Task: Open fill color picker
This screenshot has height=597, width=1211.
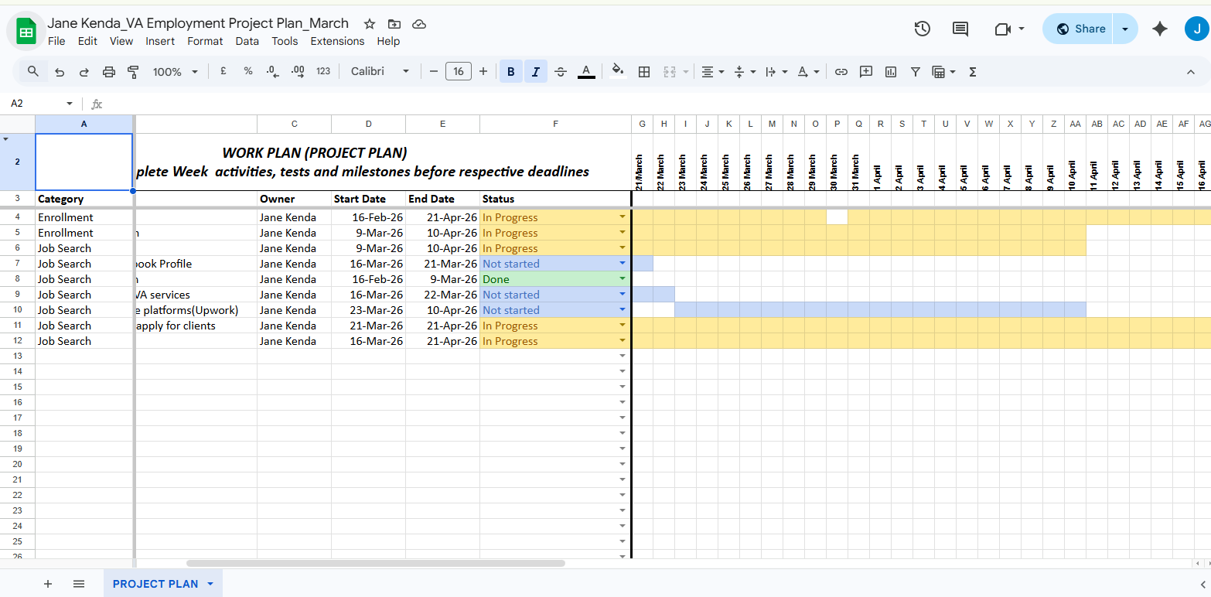Action: point(617,72)
